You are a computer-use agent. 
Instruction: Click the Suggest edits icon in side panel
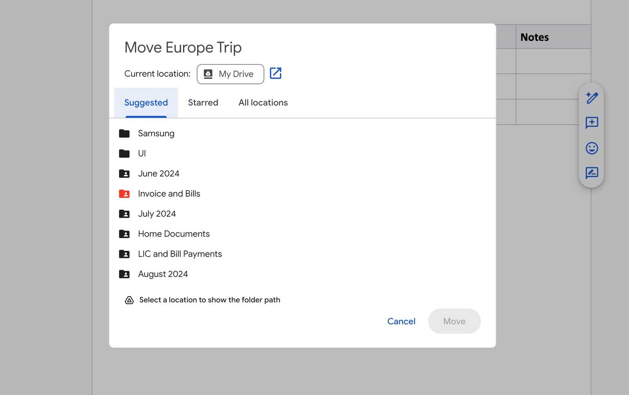592,173
